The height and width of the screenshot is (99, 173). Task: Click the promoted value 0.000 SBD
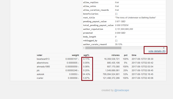120,33
